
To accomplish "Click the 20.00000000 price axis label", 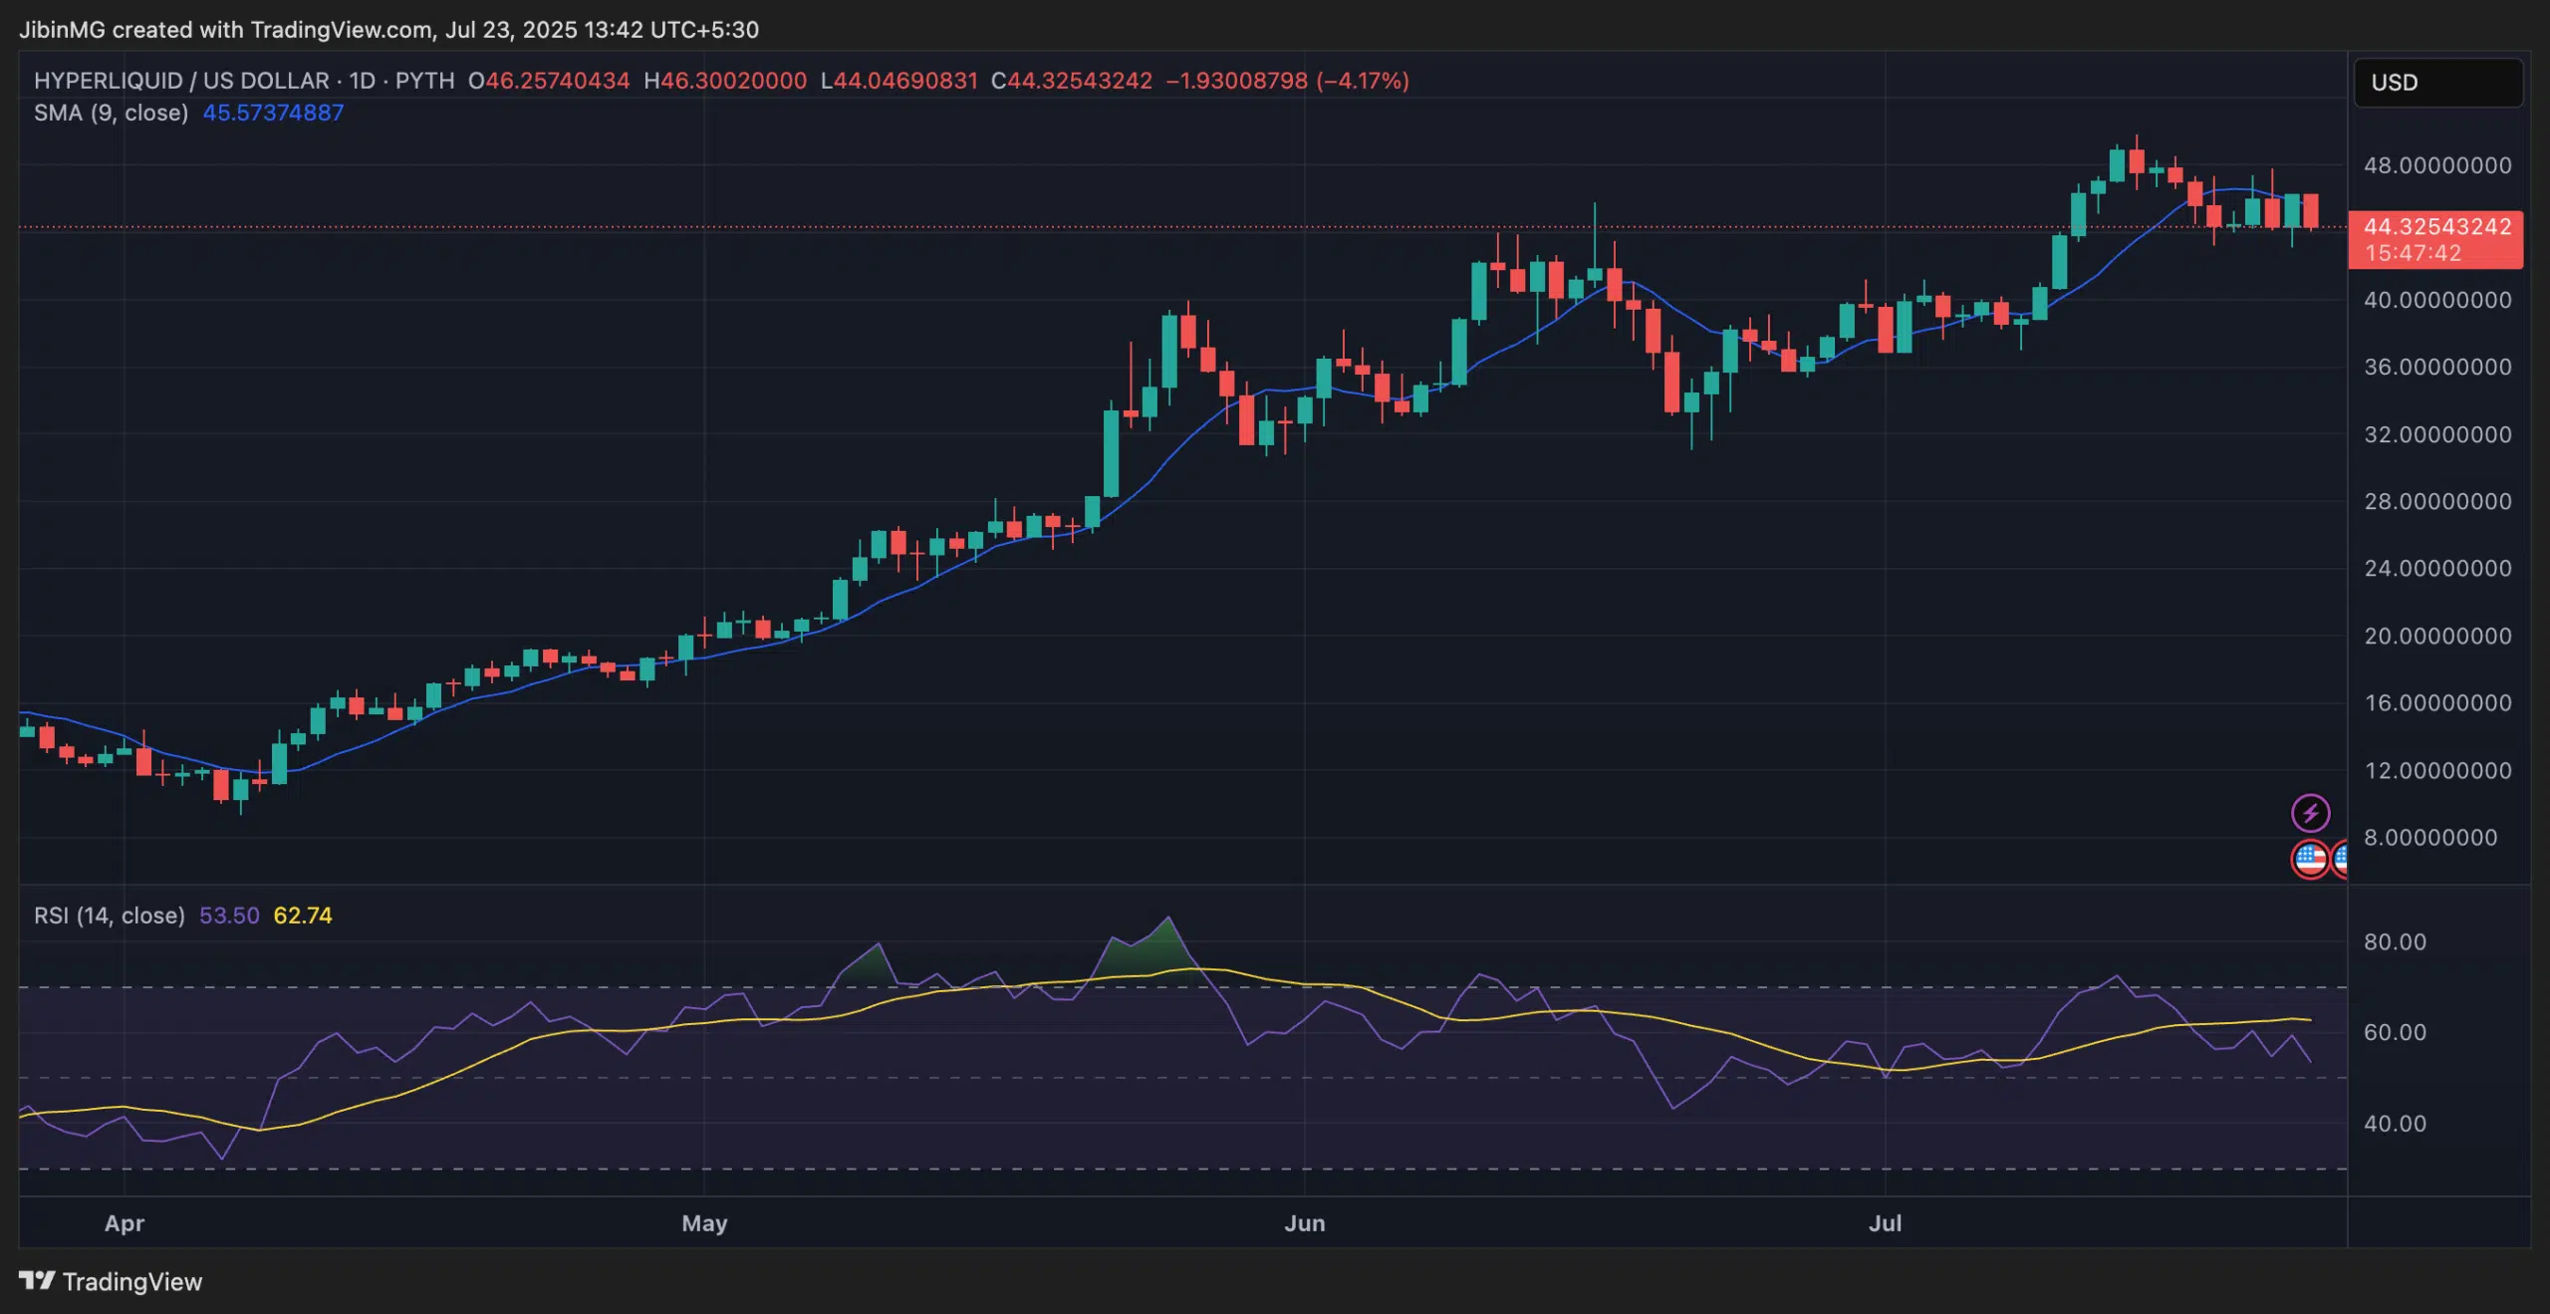I will click(x=2437, y=636).
